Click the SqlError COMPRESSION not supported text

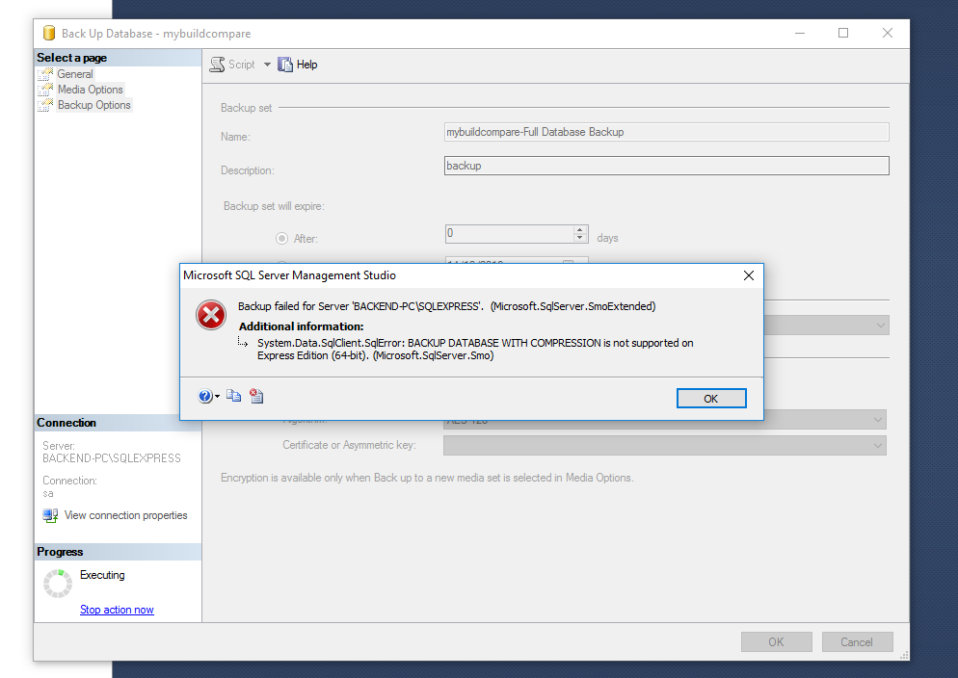coord(475,349)
